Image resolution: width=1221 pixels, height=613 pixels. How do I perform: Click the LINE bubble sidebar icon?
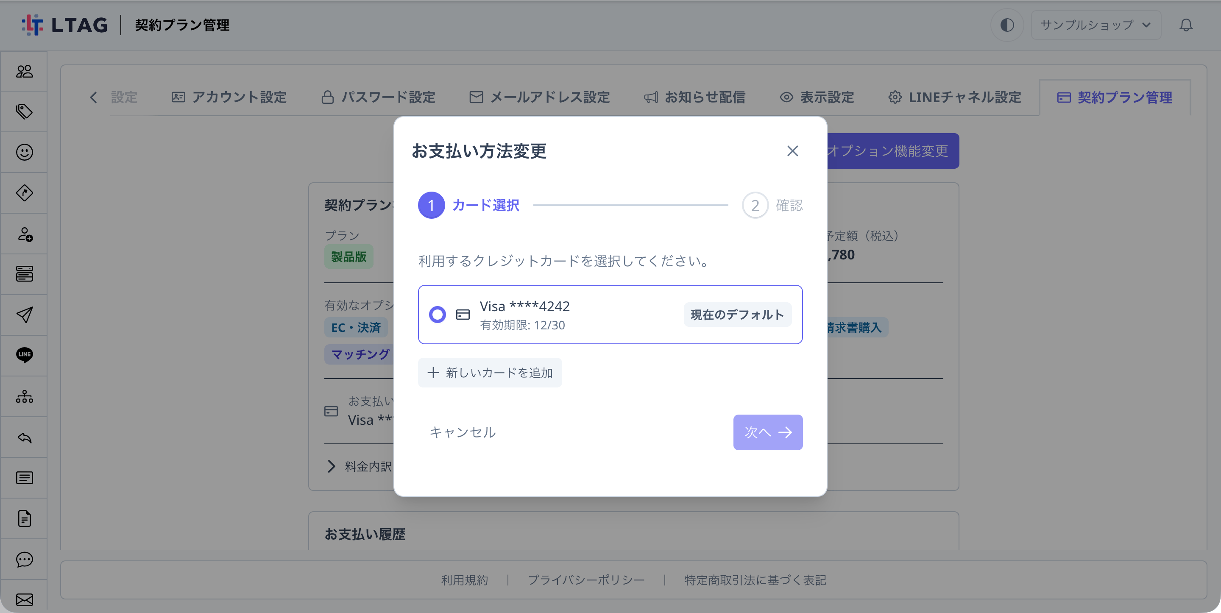(24, 355)
